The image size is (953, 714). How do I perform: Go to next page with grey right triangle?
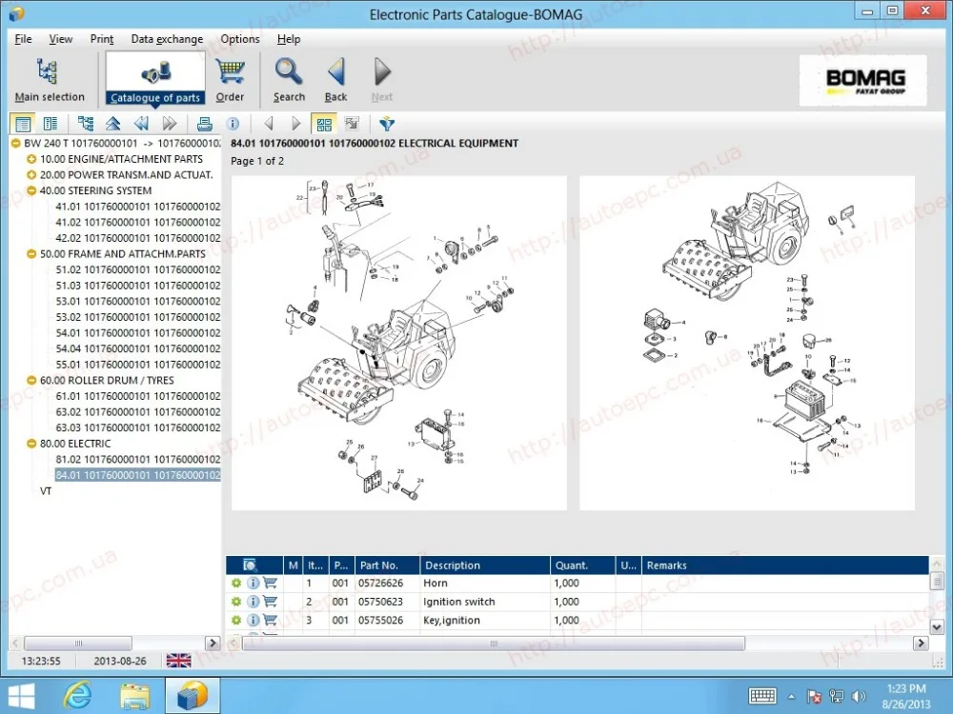pyautogui.click(x=296, y=124)
